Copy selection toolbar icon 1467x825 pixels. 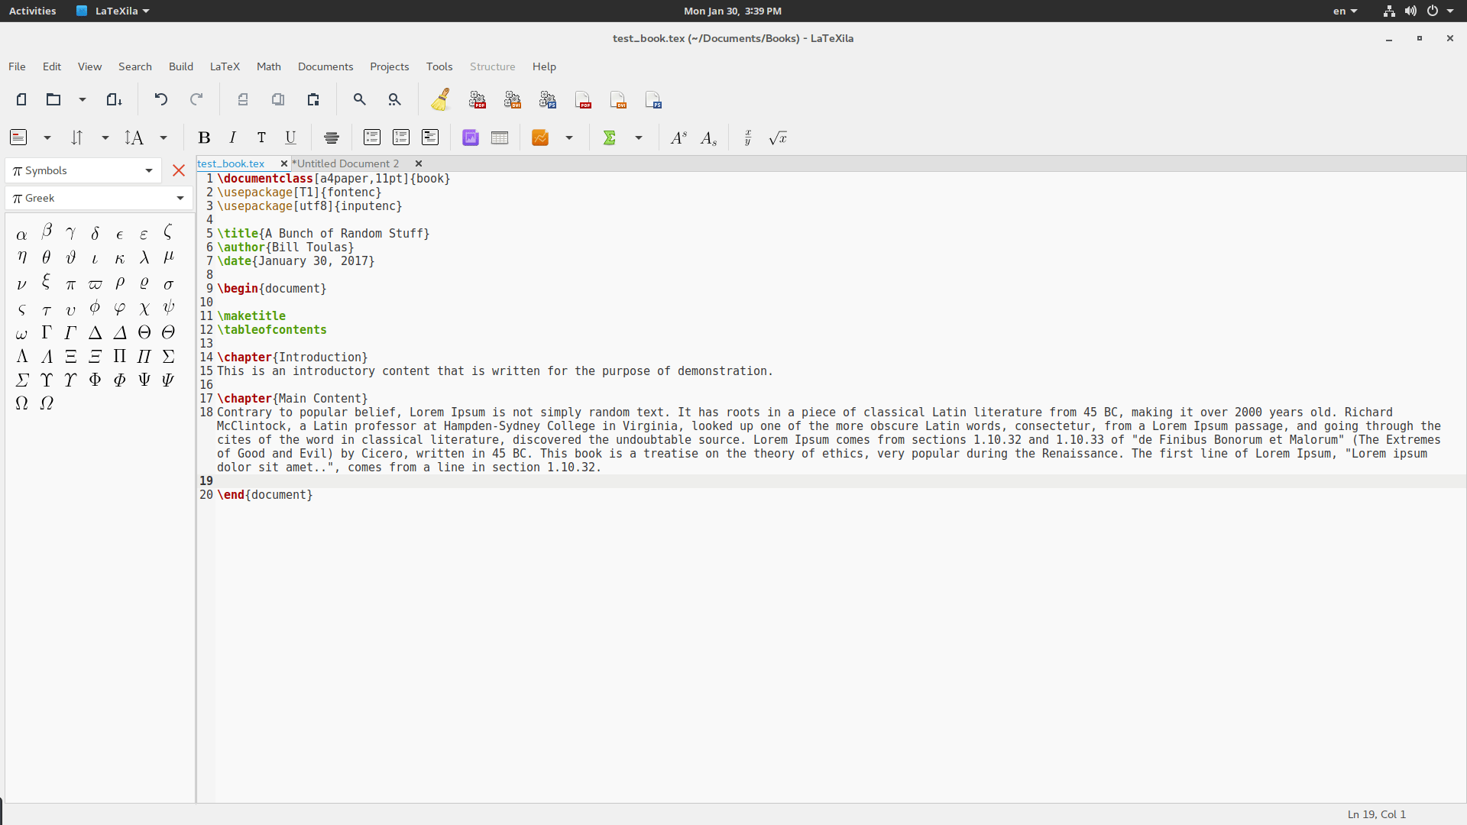click(x=278, y=99)
